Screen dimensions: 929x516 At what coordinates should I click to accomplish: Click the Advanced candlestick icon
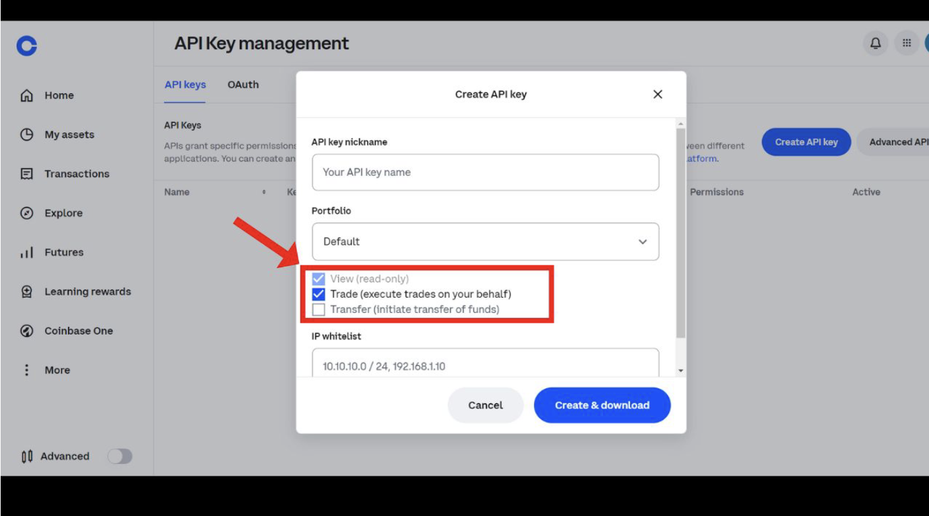pyautogui.click(x=27, y=456)
